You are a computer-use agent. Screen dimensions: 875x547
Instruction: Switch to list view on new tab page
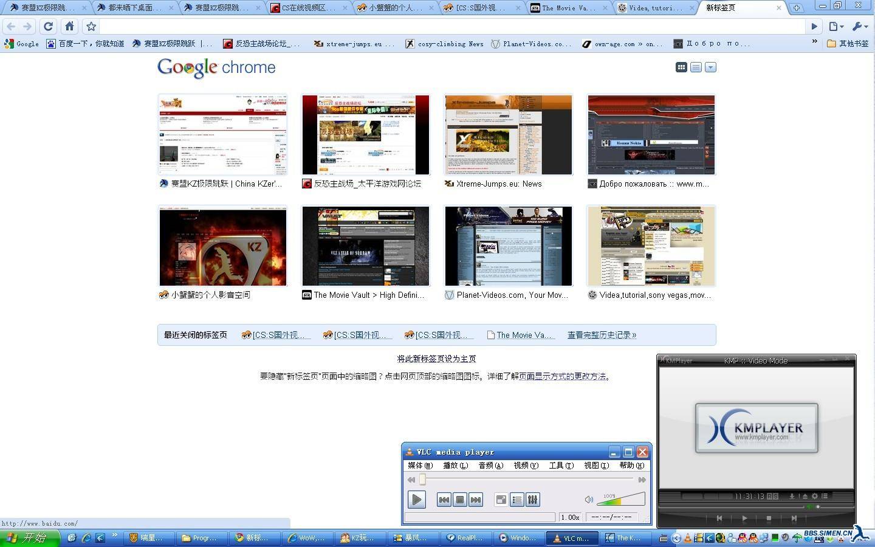pos(696,67)
